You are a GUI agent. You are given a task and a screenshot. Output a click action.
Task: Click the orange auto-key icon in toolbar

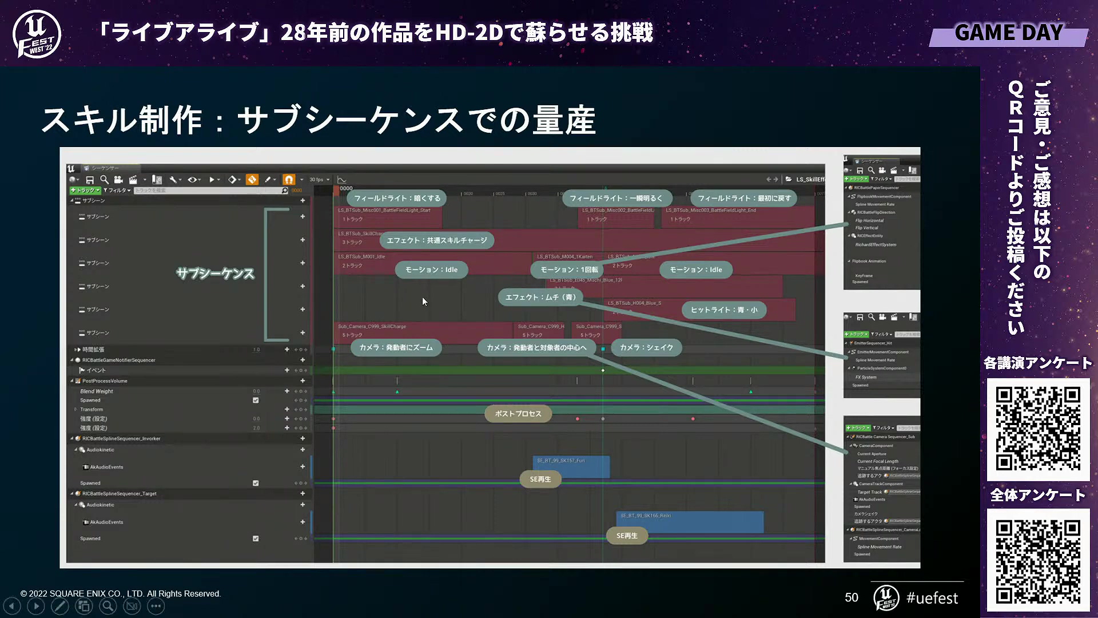[x=252, y=180]
